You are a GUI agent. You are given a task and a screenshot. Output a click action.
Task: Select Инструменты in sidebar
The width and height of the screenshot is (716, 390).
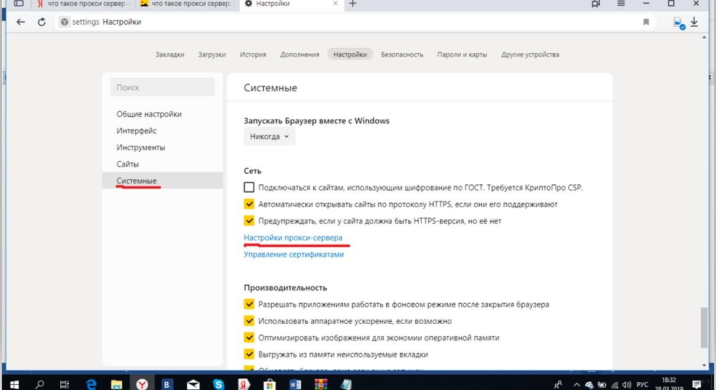tap(141, 147)
